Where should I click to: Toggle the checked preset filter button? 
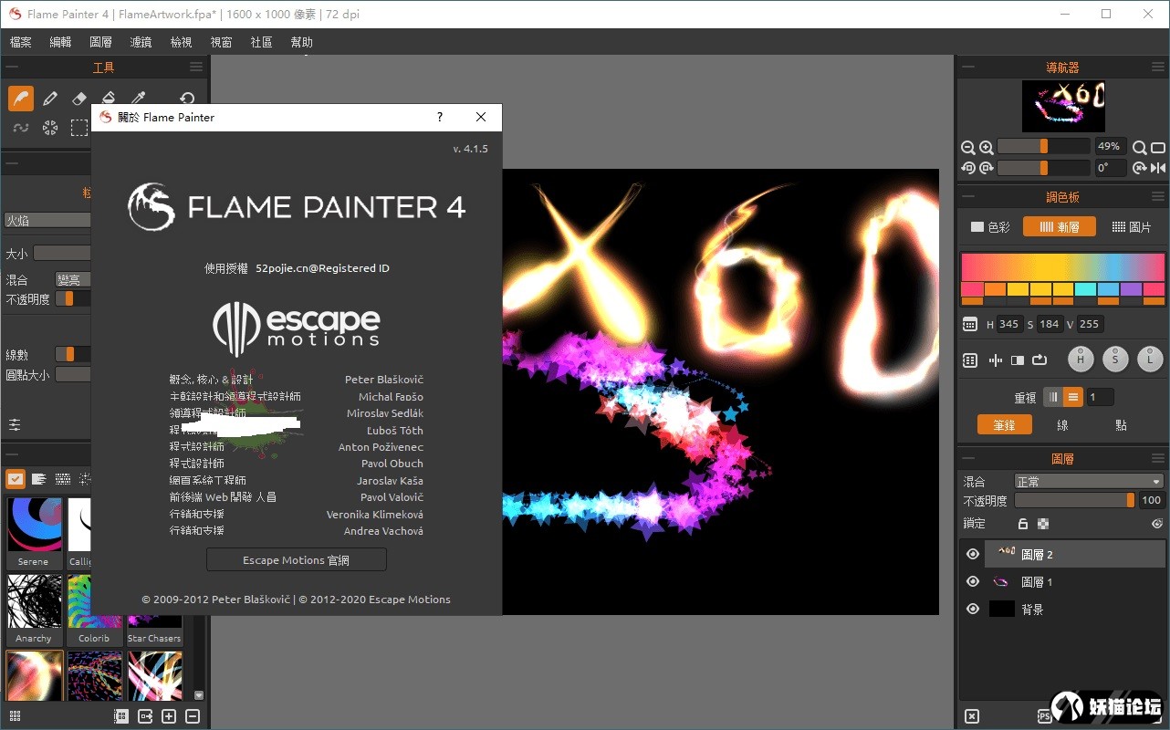[16, 478]
